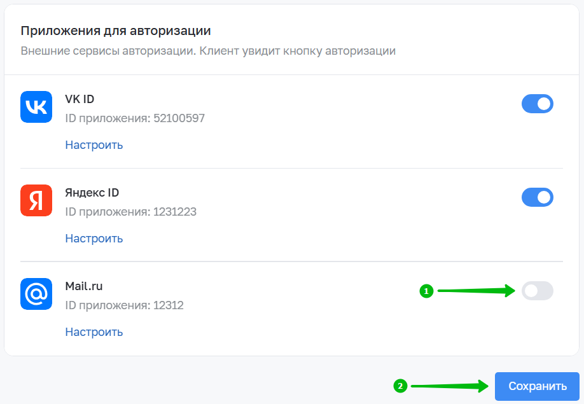The width and height of the screenshot is (584, 404).
Task: Click the green number 1 marker
Action: click(x=426, y=291)
